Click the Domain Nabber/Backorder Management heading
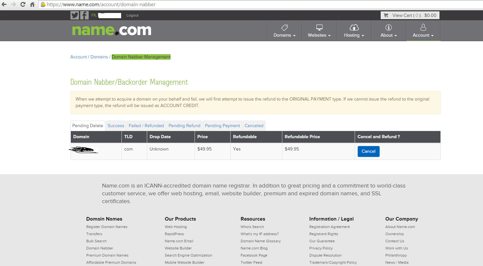This screenshot has width=483, height=266. point(129,82)
